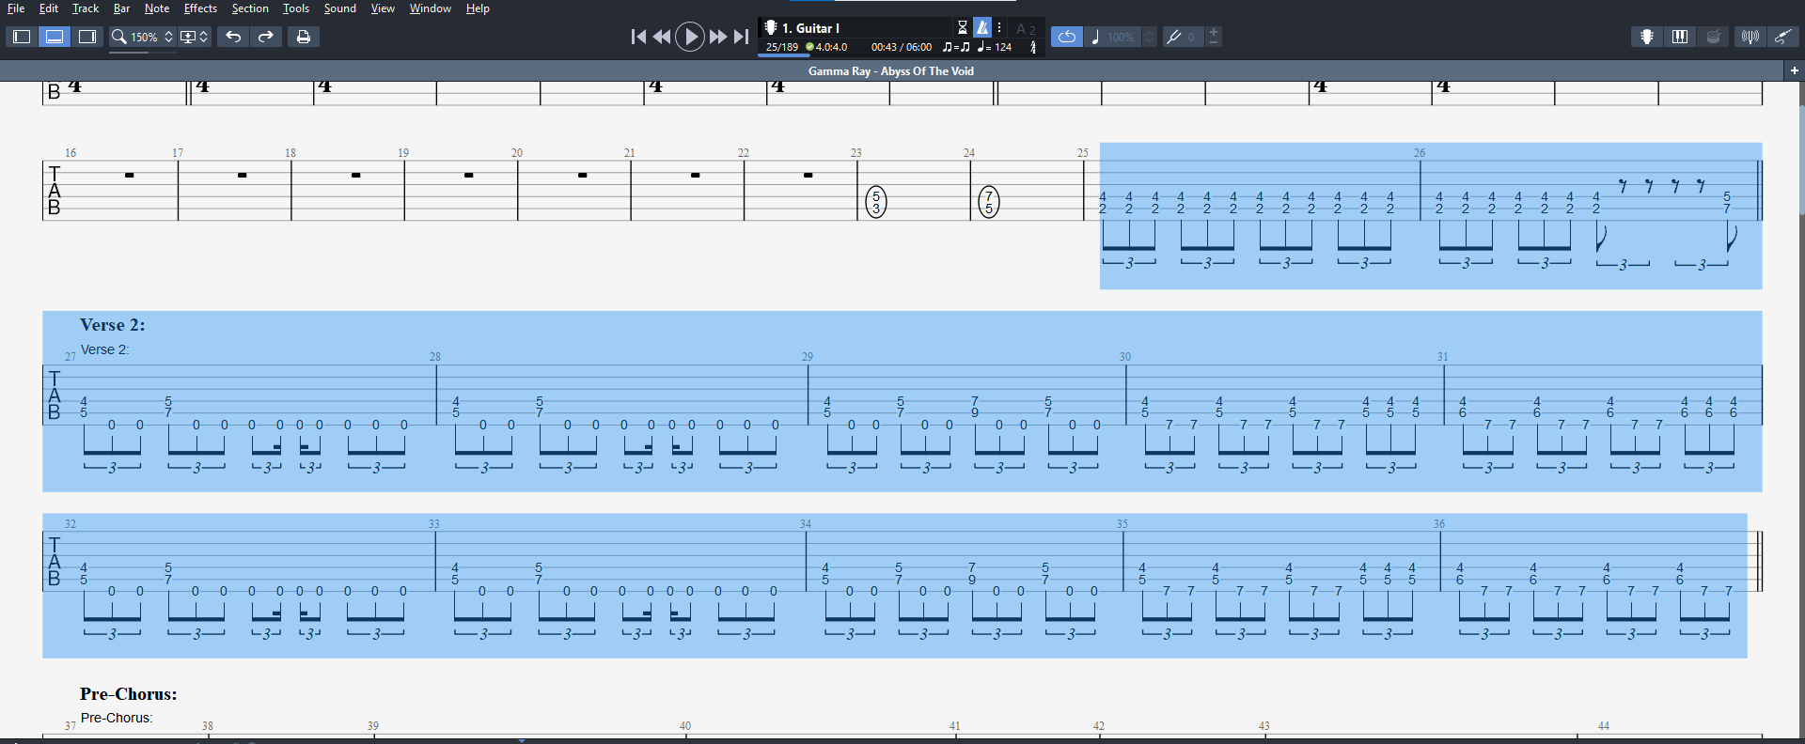This screenshot has height=744, width=1805.
Task: Show the guitar fretboard view
Action: point(1647,37)
